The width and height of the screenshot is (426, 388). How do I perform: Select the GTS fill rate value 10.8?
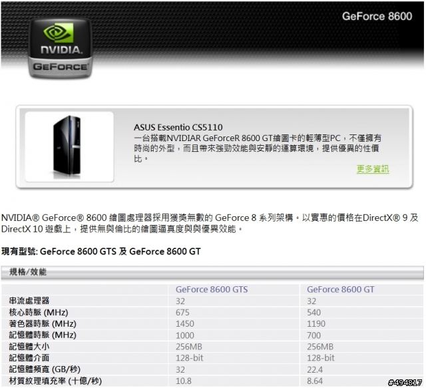point(184,381)
